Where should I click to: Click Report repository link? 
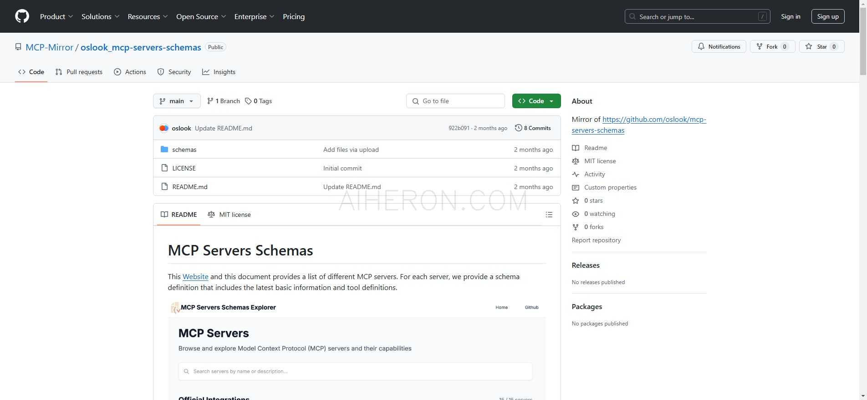point(596,240)
